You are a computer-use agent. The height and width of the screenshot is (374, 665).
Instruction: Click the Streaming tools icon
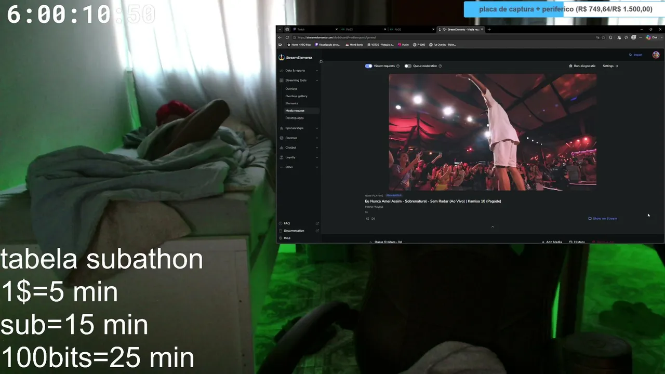click(282, 81)
